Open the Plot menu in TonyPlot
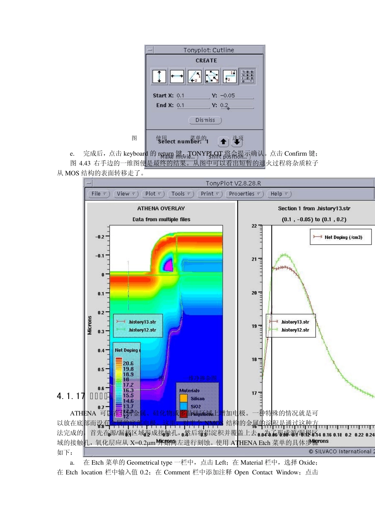375x531 pixels. click(x=153, y=194)
